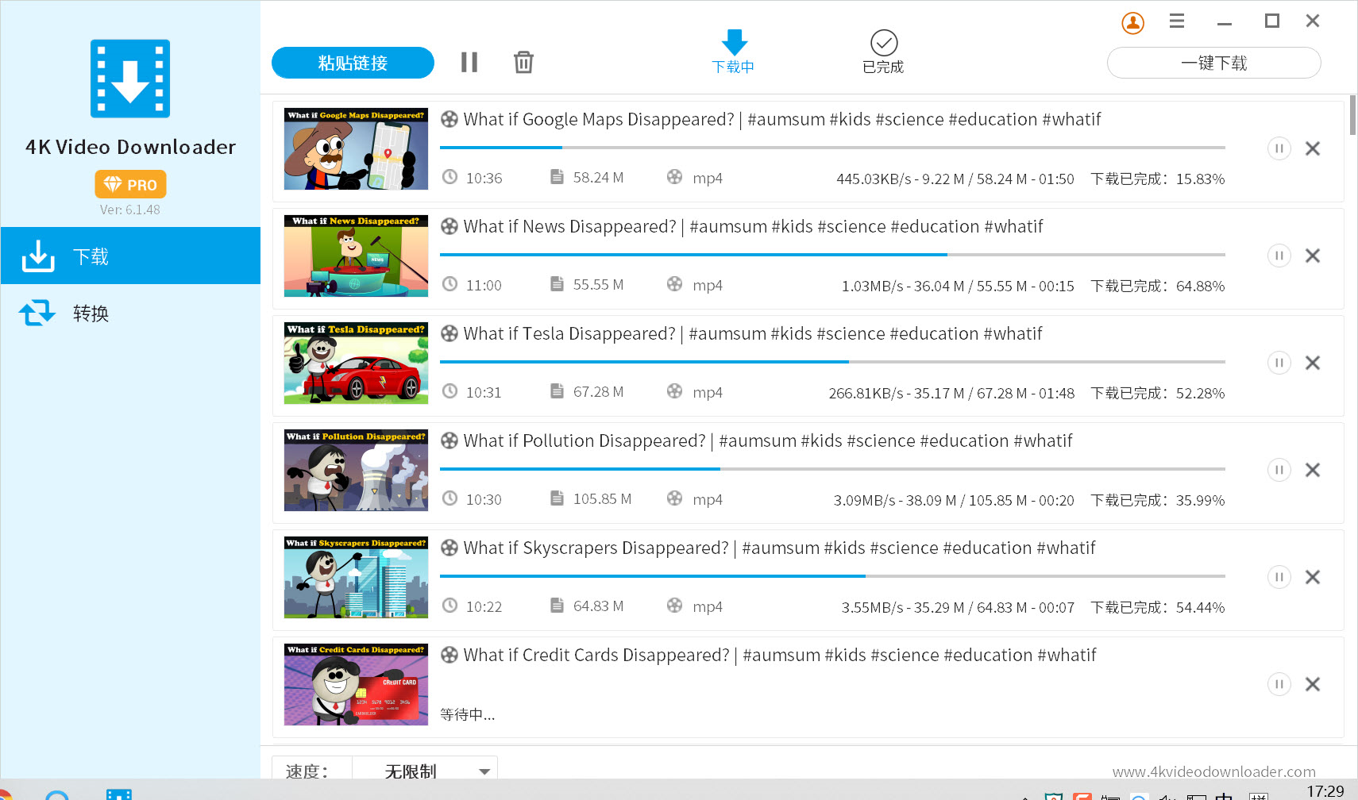
Task: Remove the Pollution Disappeared download
Action: pyautogui.click(x=1313, y=470)
